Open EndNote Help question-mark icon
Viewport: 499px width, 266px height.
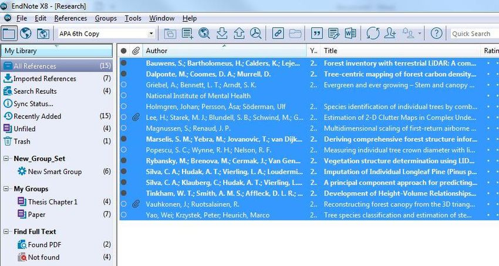[x=436, y=33]
